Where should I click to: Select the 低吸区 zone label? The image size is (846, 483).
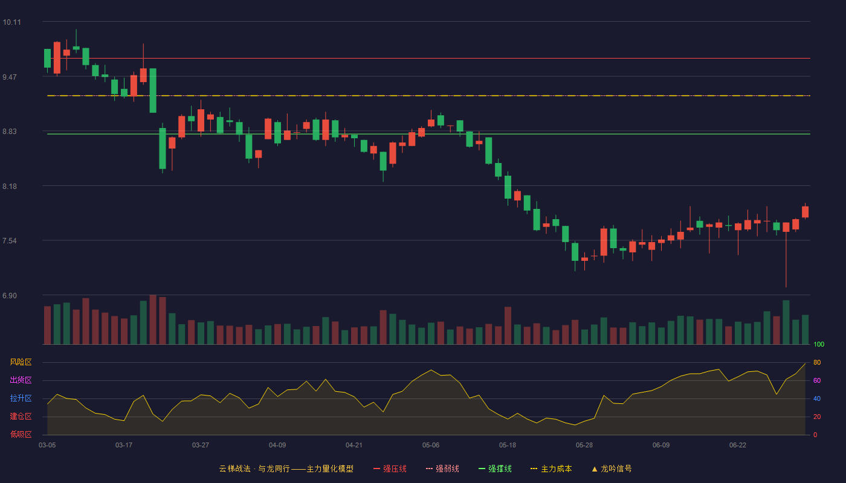click(x=21, y=434)
